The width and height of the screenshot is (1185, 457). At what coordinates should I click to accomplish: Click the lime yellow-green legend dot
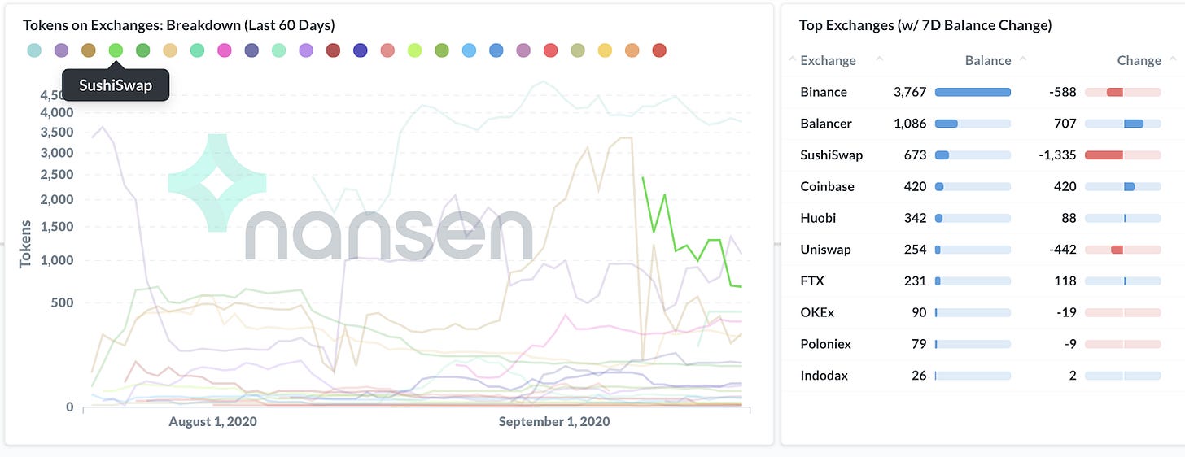[x=415, y=50]
